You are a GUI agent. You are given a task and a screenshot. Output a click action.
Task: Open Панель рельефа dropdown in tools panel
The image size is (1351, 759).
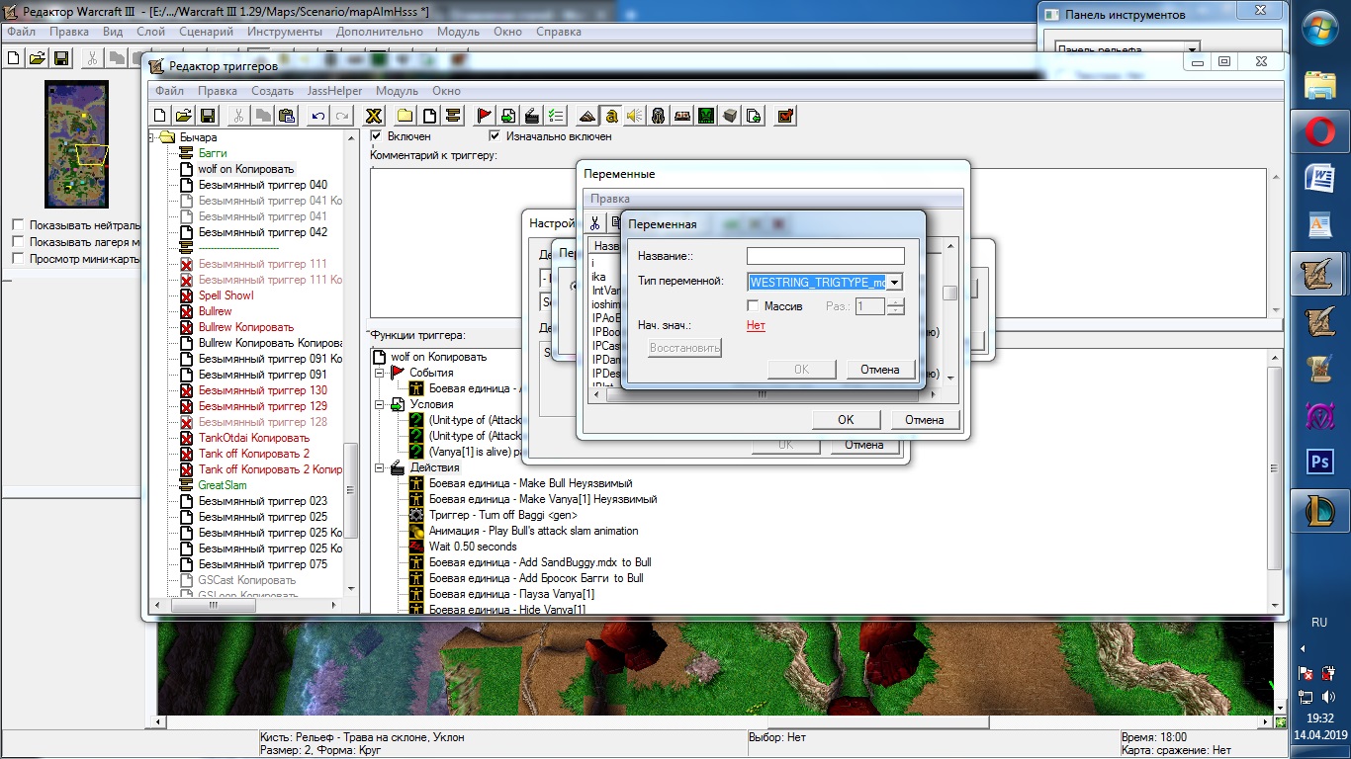pos(1192,48)
